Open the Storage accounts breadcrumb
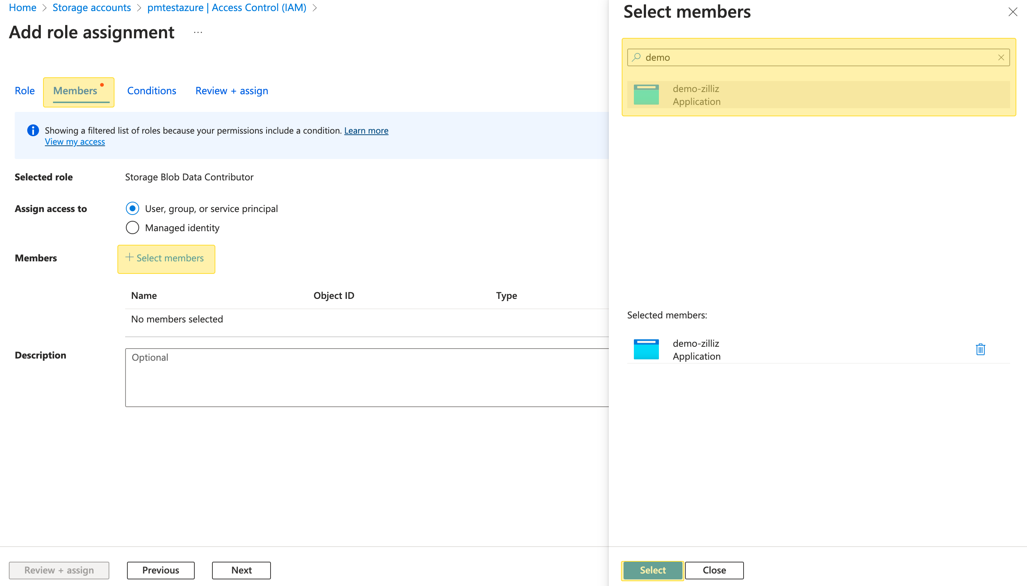 (x=91, y=8)
